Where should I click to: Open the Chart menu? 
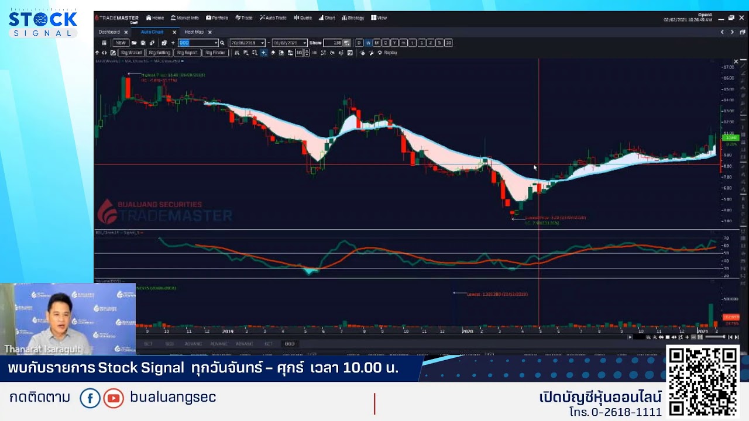[327, 18]
